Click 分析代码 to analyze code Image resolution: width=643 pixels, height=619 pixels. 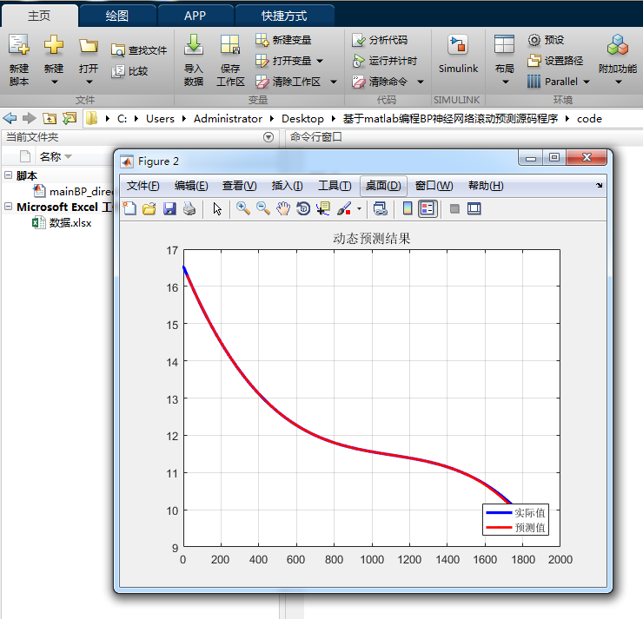[380, 40]
